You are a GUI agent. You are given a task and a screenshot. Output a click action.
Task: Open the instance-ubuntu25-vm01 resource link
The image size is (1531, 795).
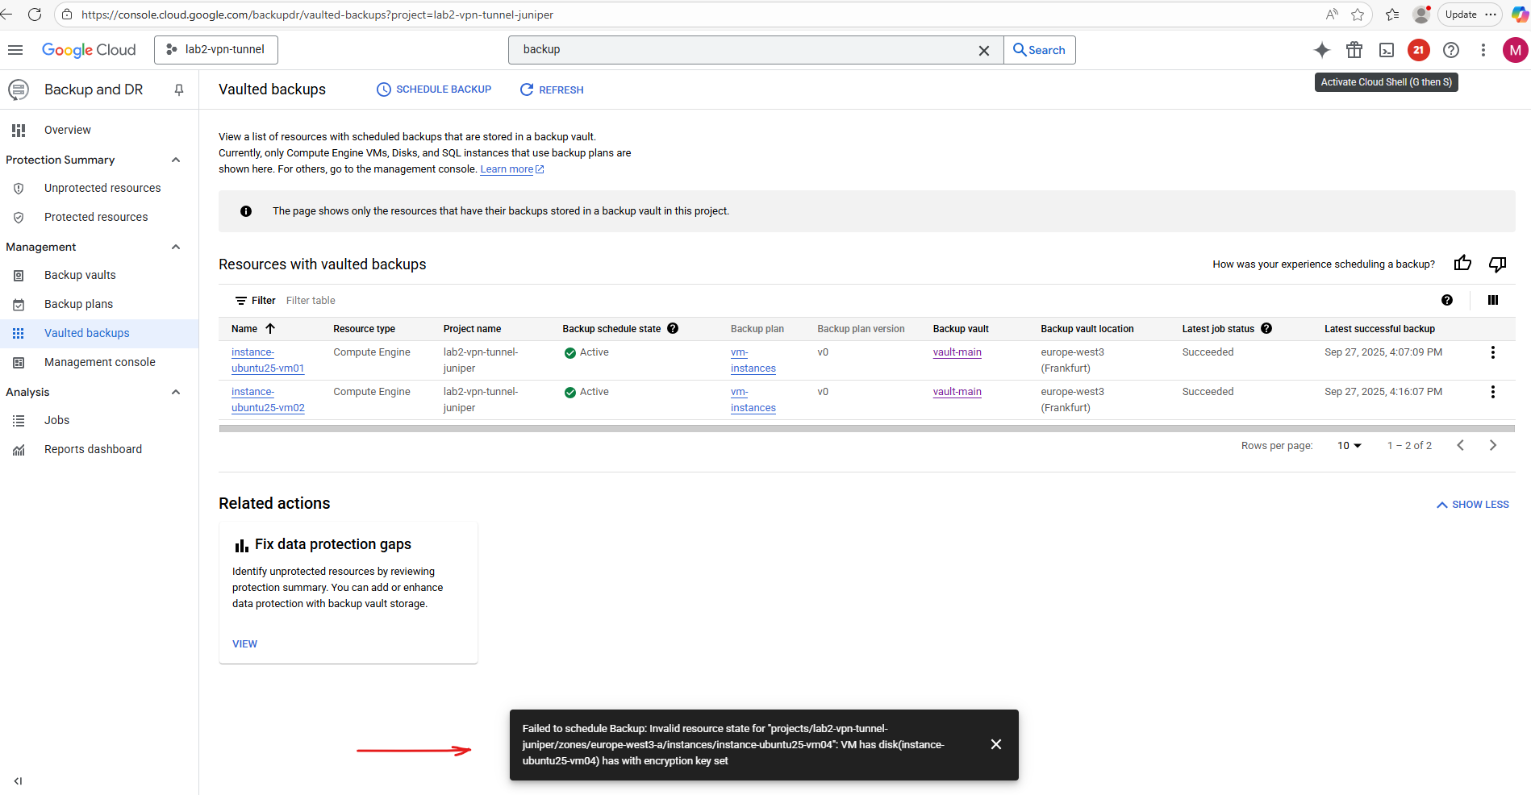(267, 360)
